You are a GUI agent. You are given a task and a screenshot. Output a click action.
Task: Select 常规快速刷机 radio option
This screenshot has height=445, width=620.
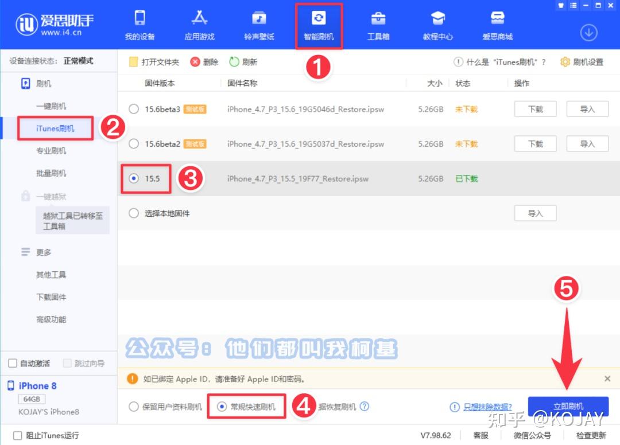[x=222, y=407]
